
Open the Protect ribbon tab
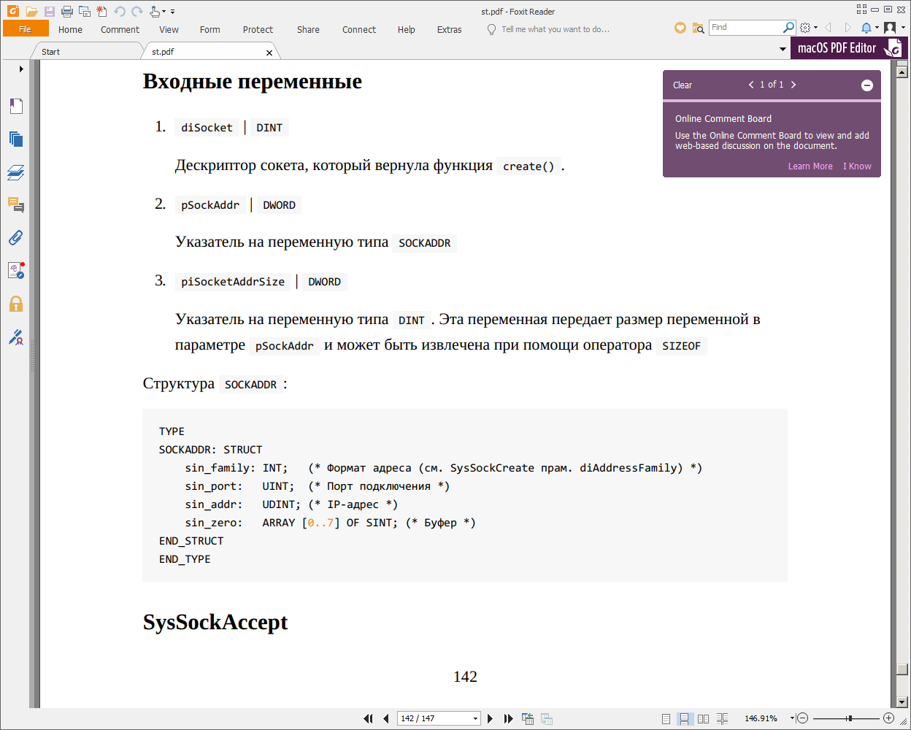pos(258,30)
